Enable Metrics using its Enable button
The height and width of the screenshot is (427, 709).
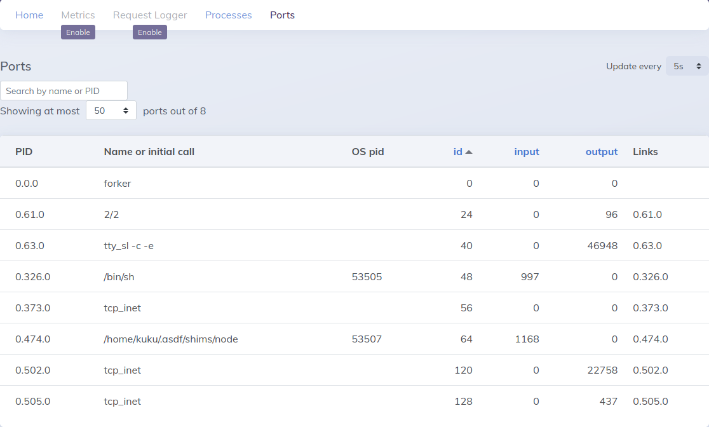[x=78, y=32]
